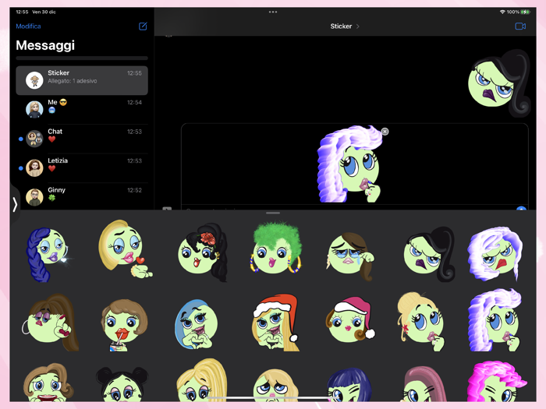The height and width of the screenshot is (409, 546).
Task: Open the Chat group conversation
Action: click(82, 139)
